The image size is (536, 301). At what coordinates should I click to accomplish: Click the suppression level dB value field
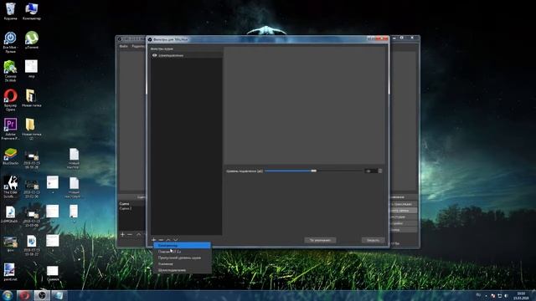point(370,171)
